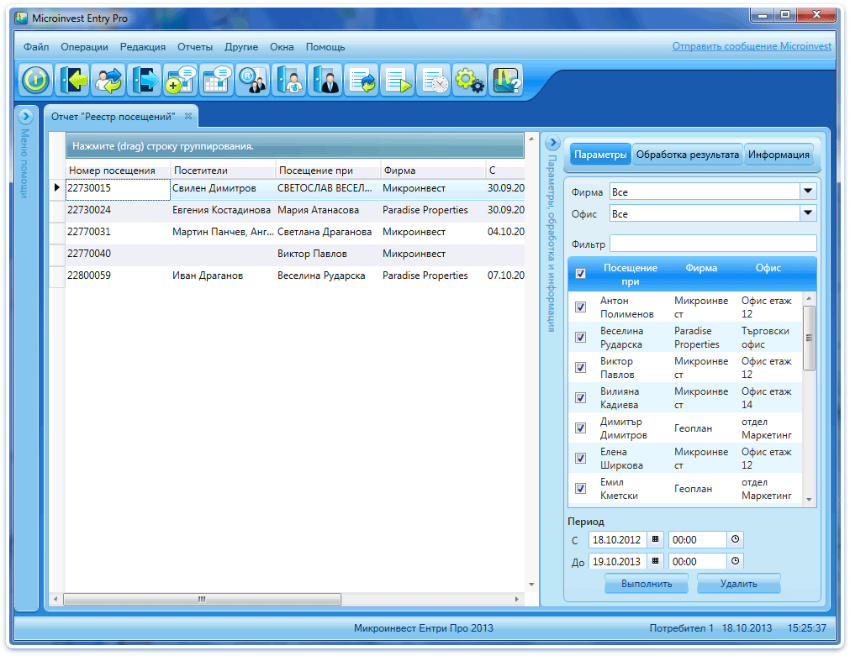Open the Отчеты menu

coord(195,46)
